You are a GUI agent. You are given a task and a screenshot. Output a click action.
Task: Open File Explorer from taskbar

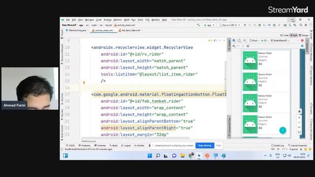pyautogui.click(x=183, y=156)
